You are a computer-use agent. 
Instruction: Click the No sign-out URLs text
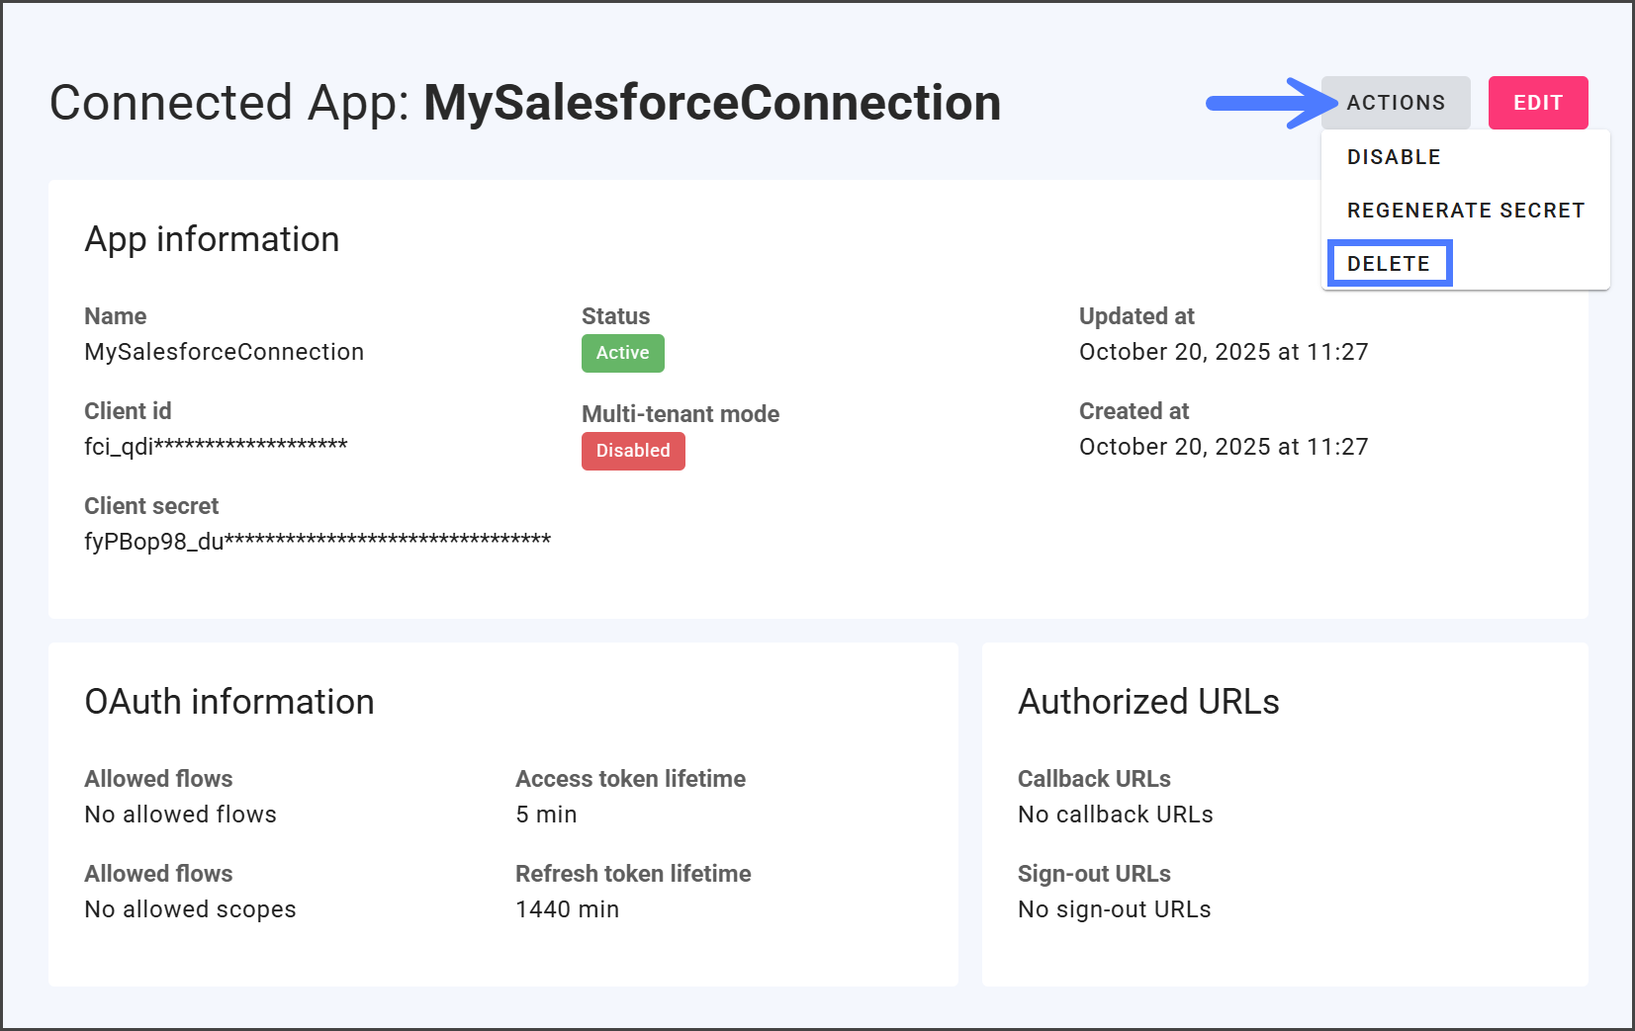pos(1114,909)
